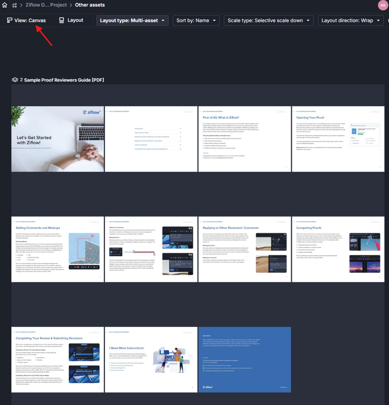389x405 pixels.
Task: Open the blue About Ziflow back page
Action: coord(245,360)
